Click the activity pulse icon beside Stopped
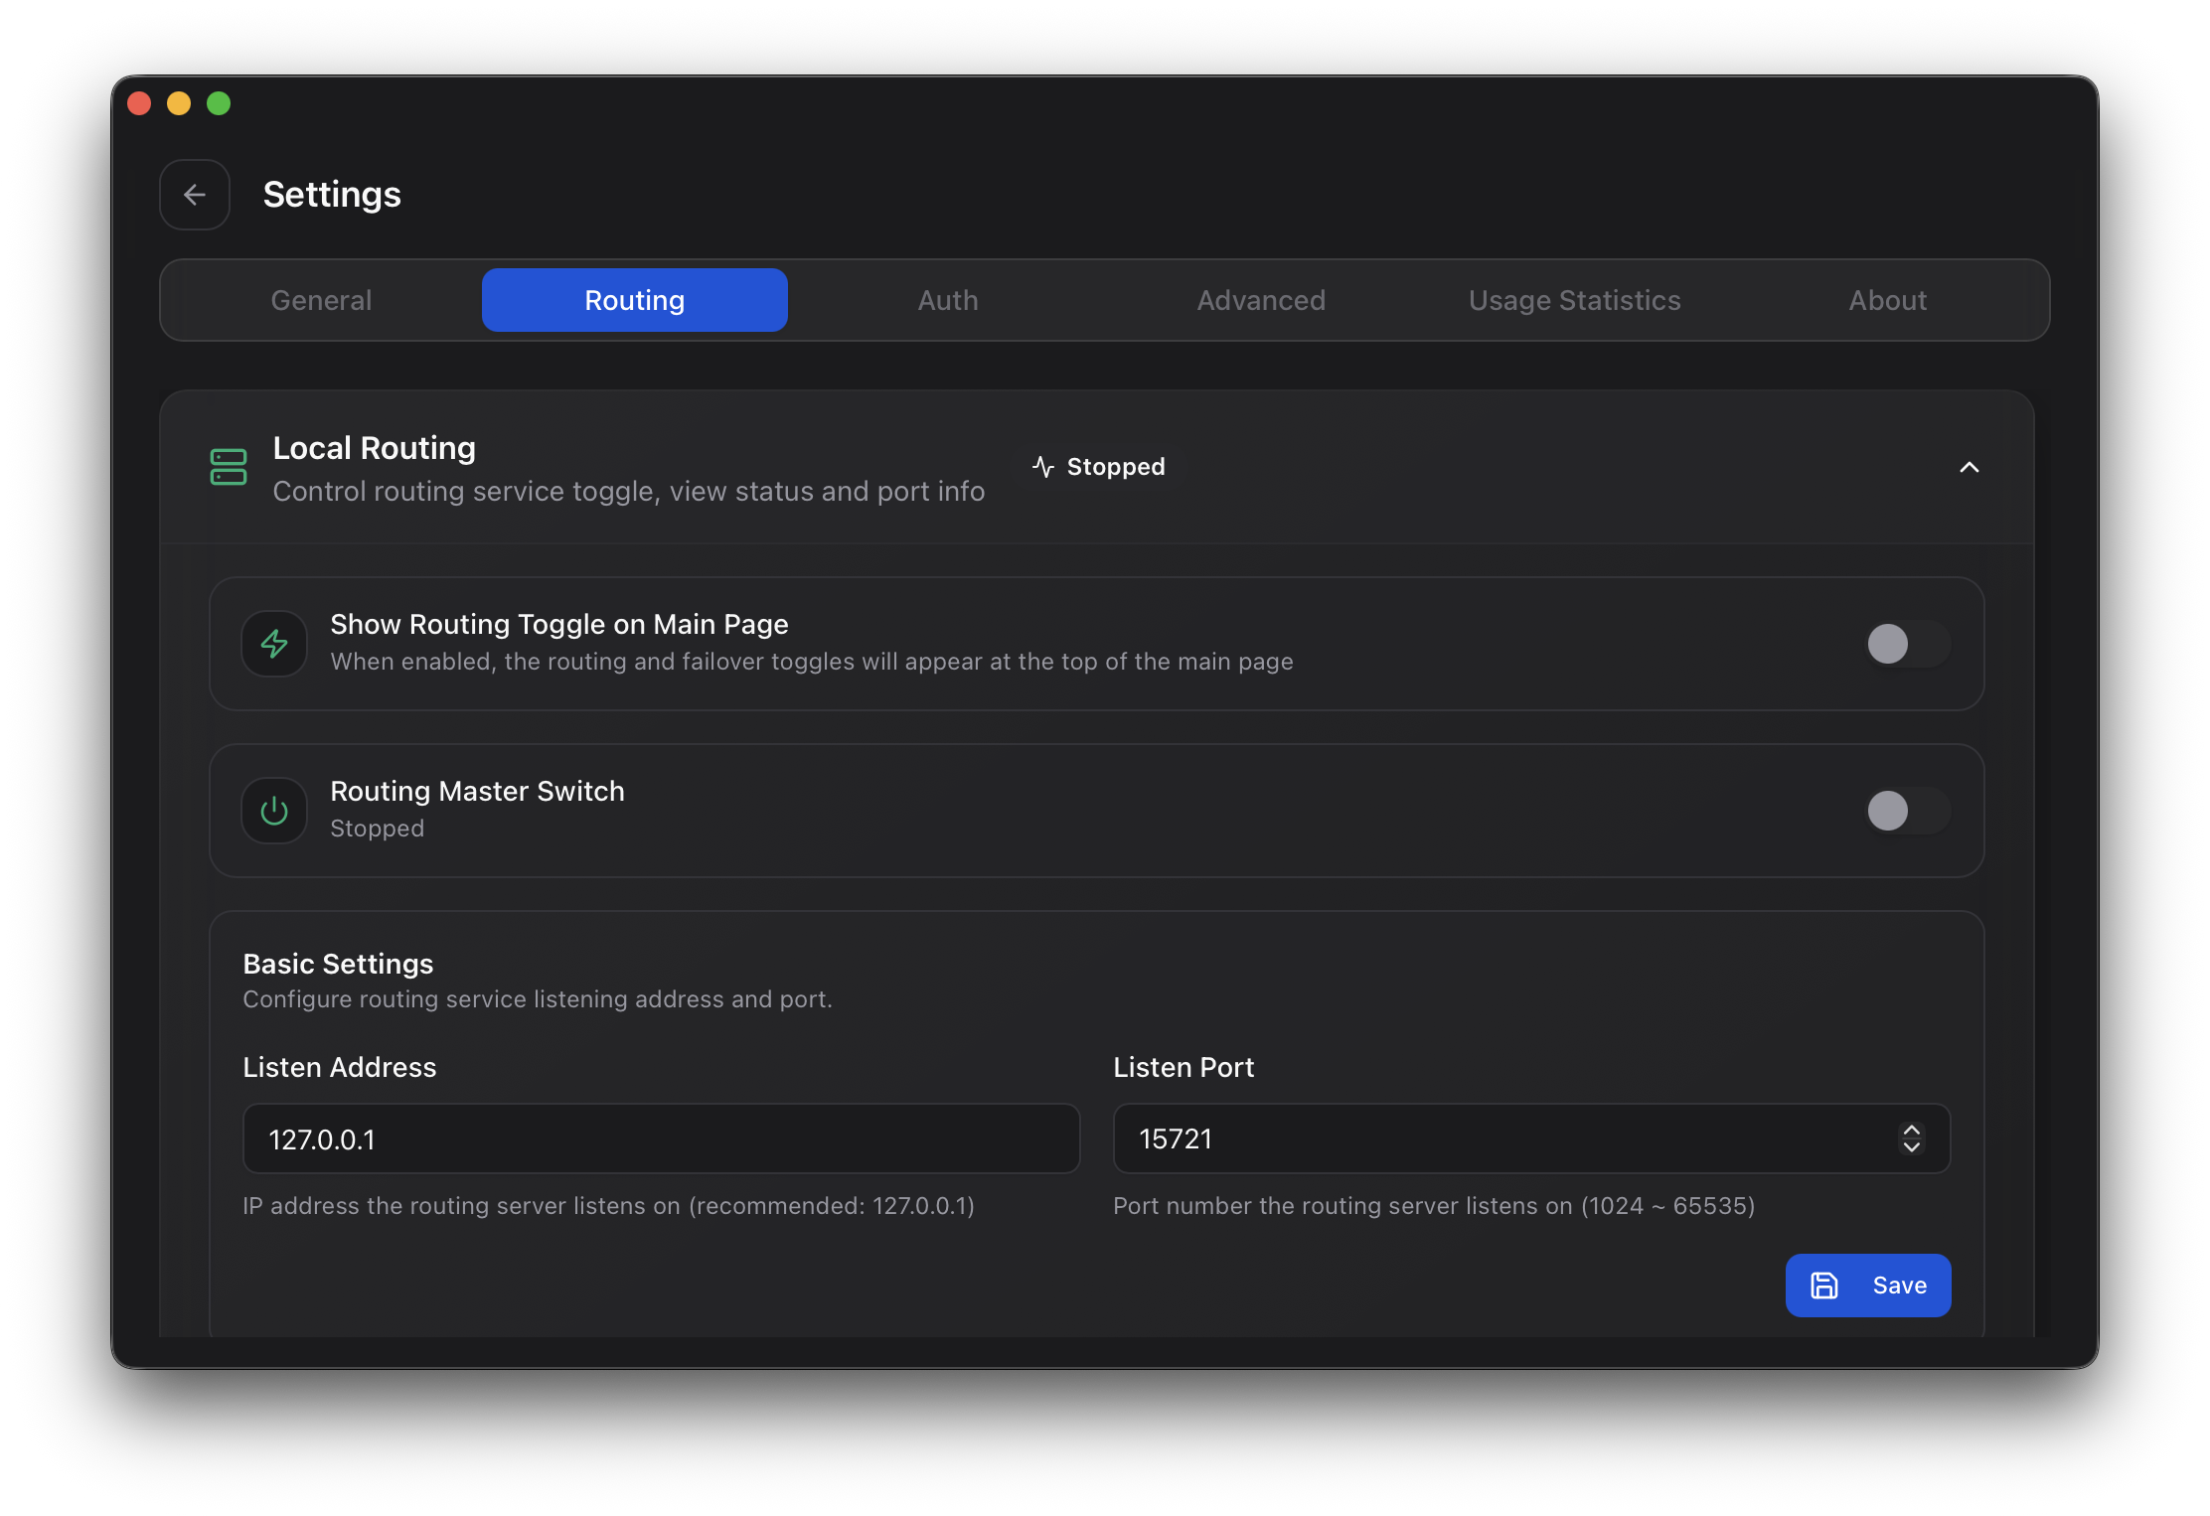The image size is (2210, 1516). 1043,466
